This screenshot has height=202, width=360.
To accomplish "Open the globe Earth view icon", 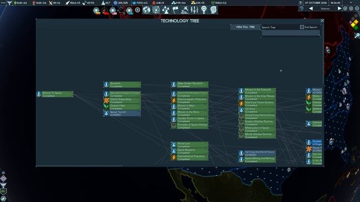I will pyautogui.click(x=146, y=10).
